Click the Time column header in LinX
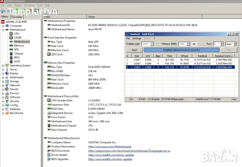 click(169, 56)
